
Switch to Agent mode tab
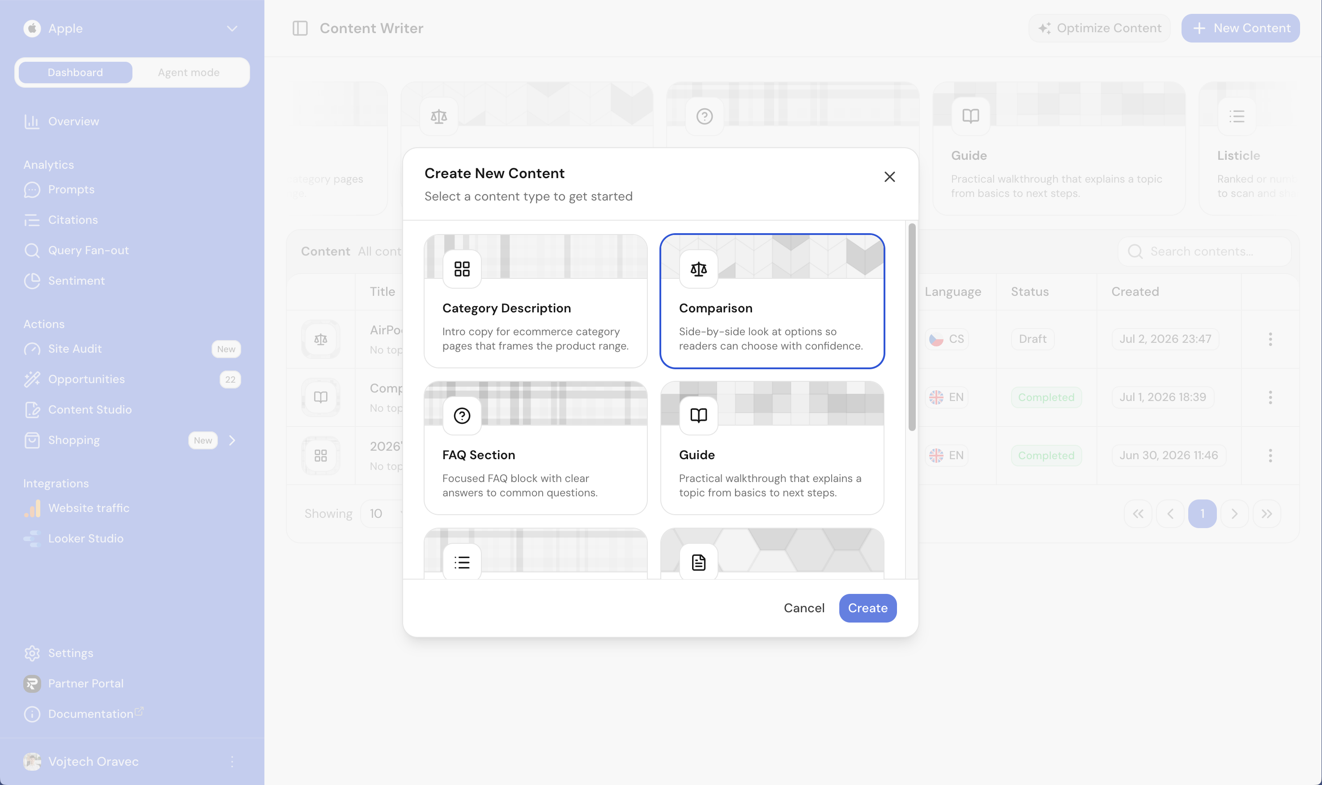[x=189, y=73]
